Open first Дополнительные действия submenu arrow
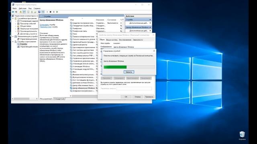 (150, 23)
